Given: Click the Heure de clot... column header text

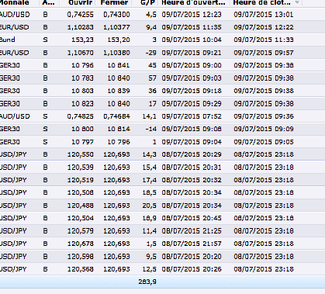Looking at the screenshot, I should 262,2.
